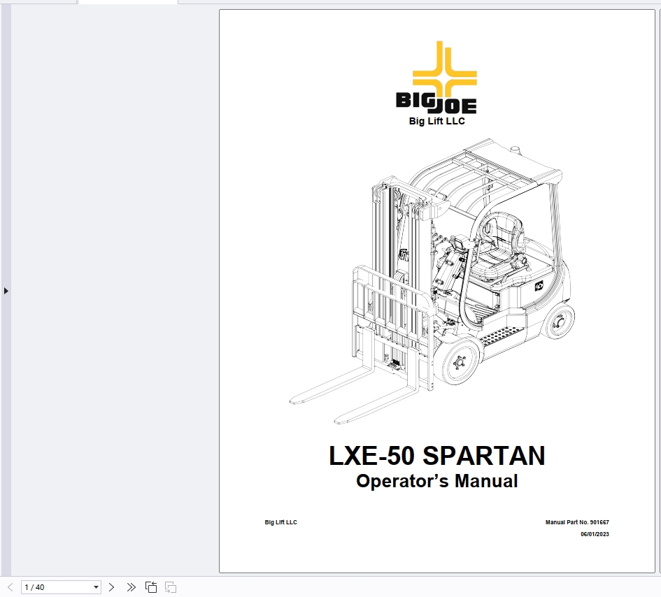Click the rotate page clockwise icon
Image resolution: width=661 pixels, height=597 pixels.
(x=171, y=587)
